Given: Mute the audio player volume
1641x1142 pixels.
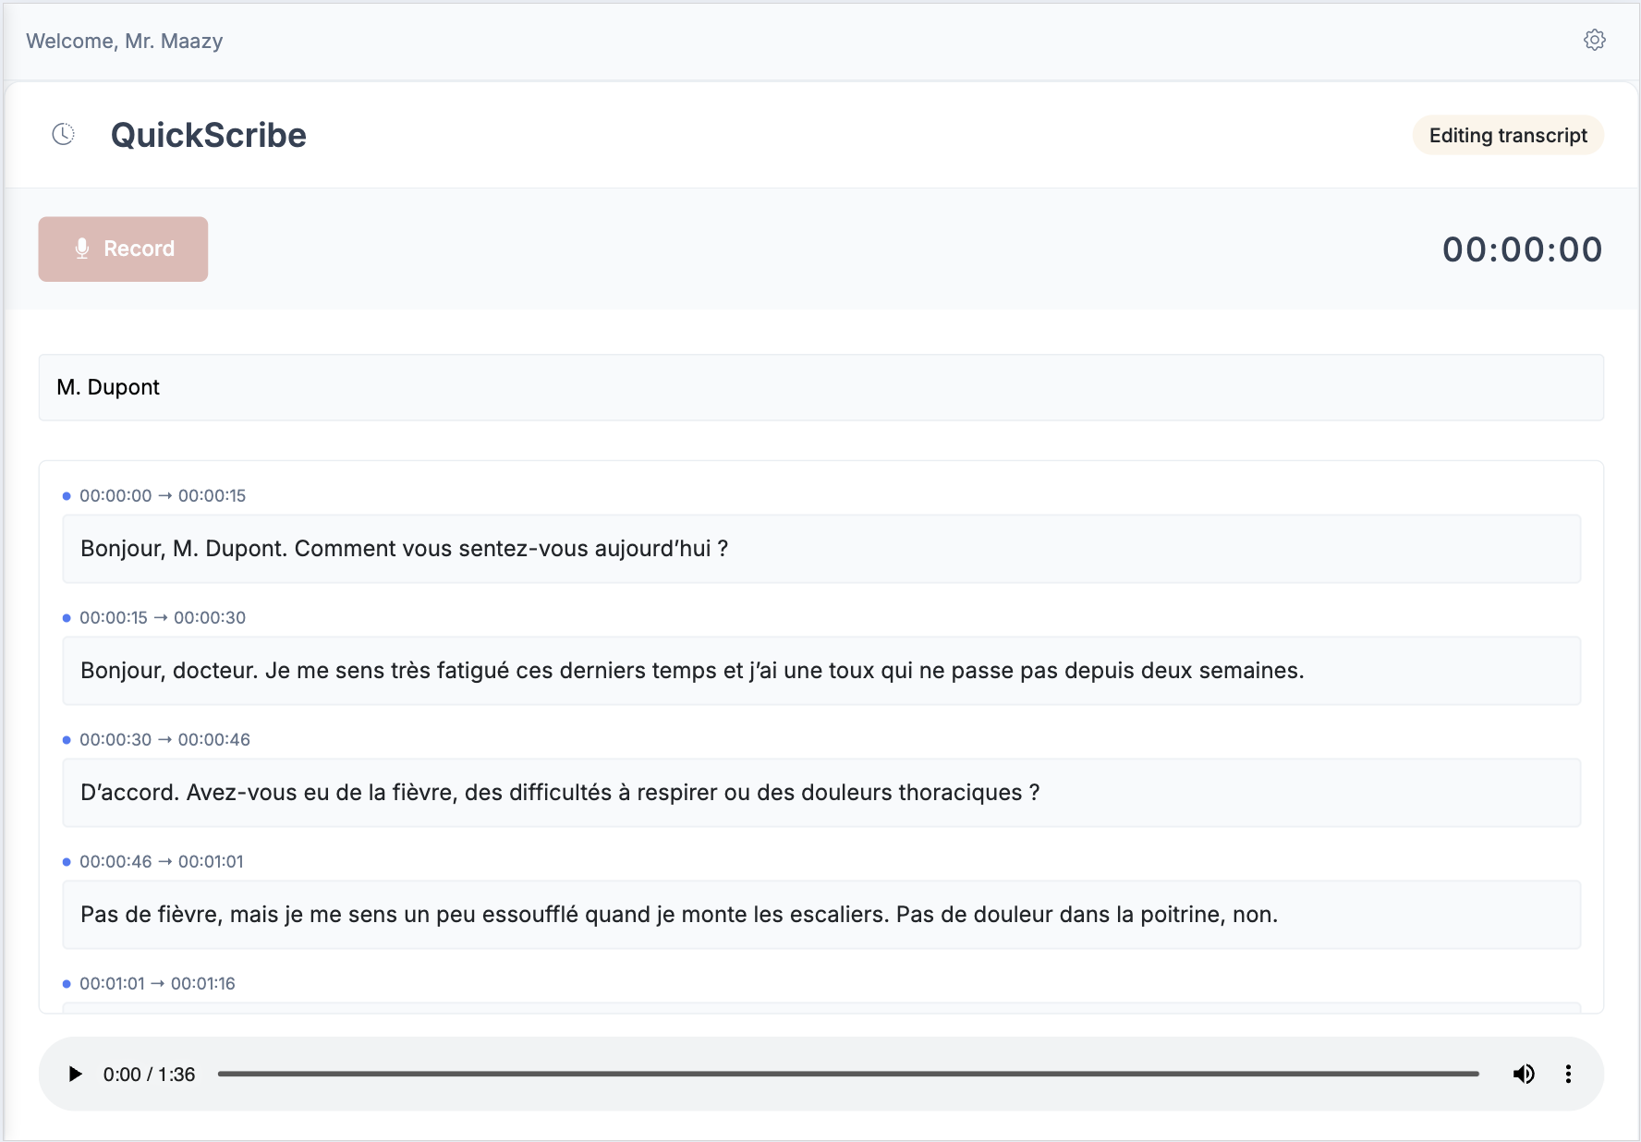Looking at the screenshot, I should [x=1523, y=1074].
